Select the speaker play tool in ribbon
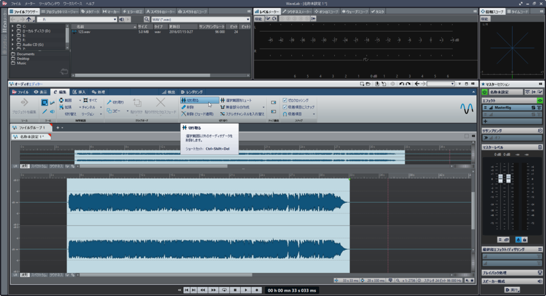This screenshot has width=546, height=296. (52, 112)
